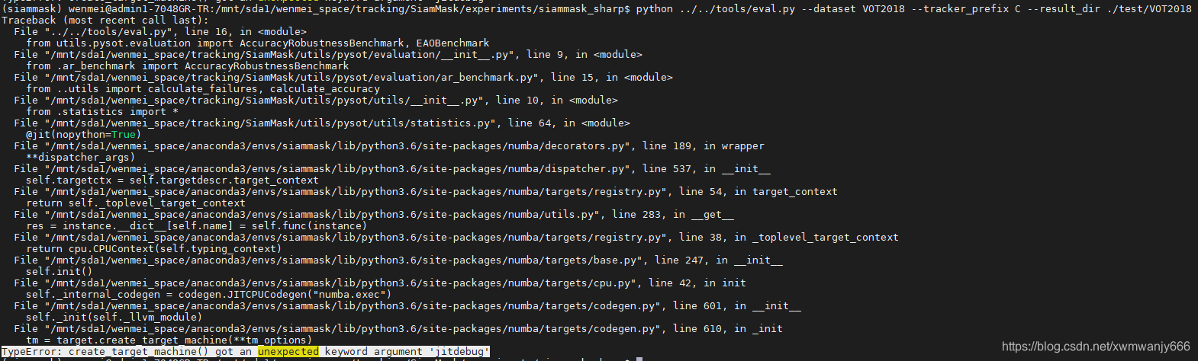The height and width of the screenshot is (361, 1198).
Task: Click the codegen.py line 610 in _init path
Action: [x=398, y=328]
